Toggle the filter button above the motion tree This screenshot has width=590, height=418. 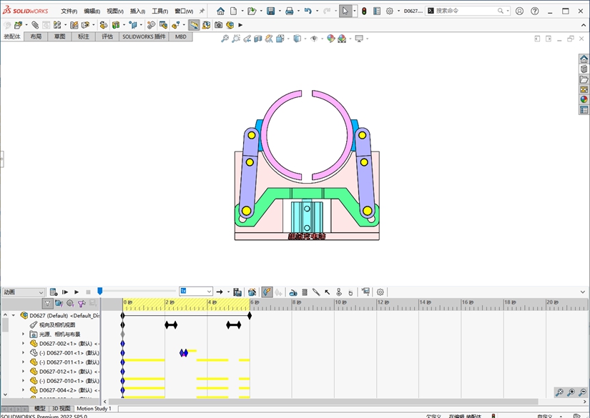point(48,304)
